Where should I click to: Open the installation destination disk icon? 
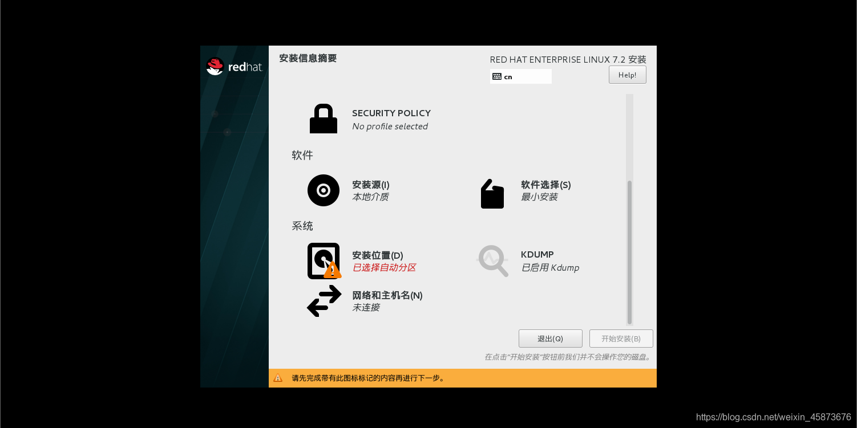pos(324,261)
